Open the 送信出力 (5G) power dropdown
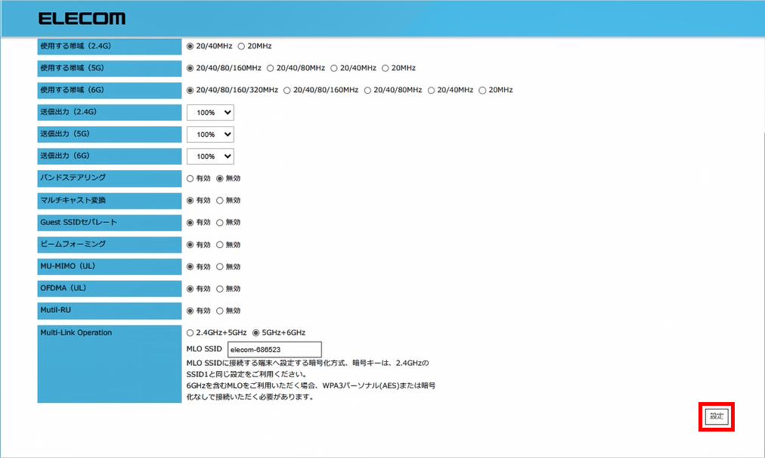The image size is (765, 458). [x=210, y=135]
